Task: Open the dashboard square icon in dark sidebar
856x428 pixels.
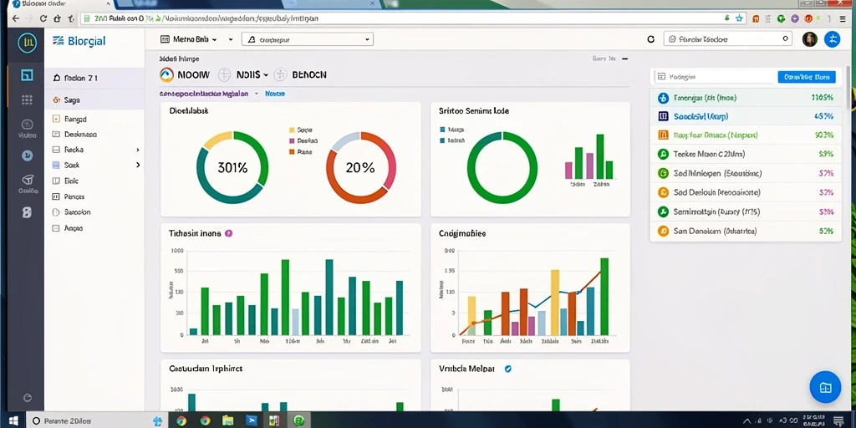Action: point(27,75)
